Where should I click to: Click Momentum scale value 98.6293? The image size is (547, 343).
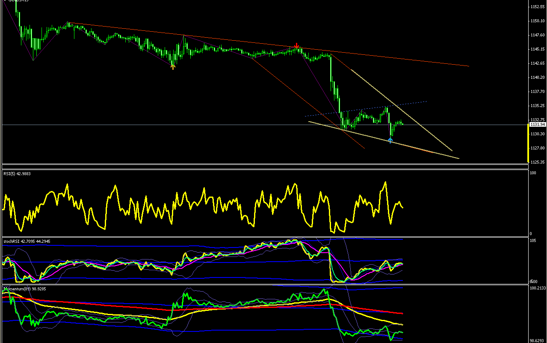click(537, 341)
